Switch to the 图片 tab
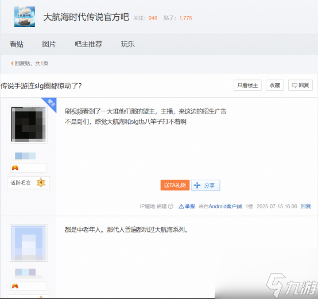The image size is (318, 299). (x=49, y=44)
